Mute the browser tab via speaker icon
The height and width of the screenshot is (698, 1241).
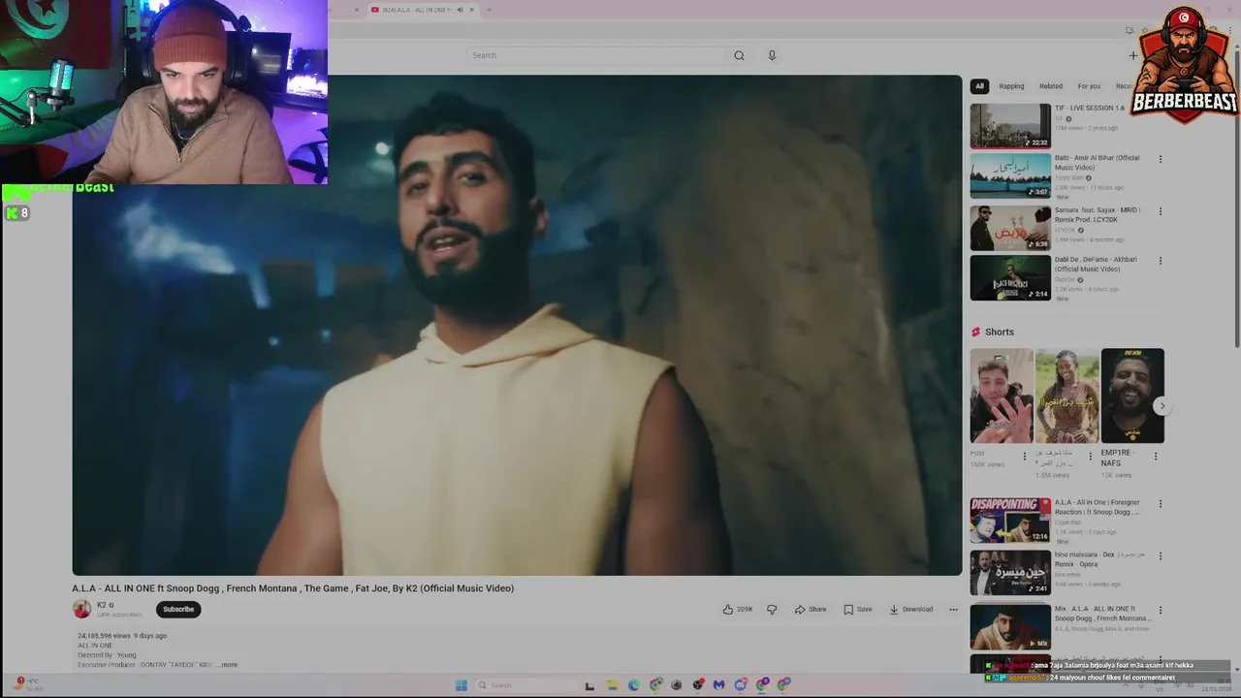(x=460, y=10)
